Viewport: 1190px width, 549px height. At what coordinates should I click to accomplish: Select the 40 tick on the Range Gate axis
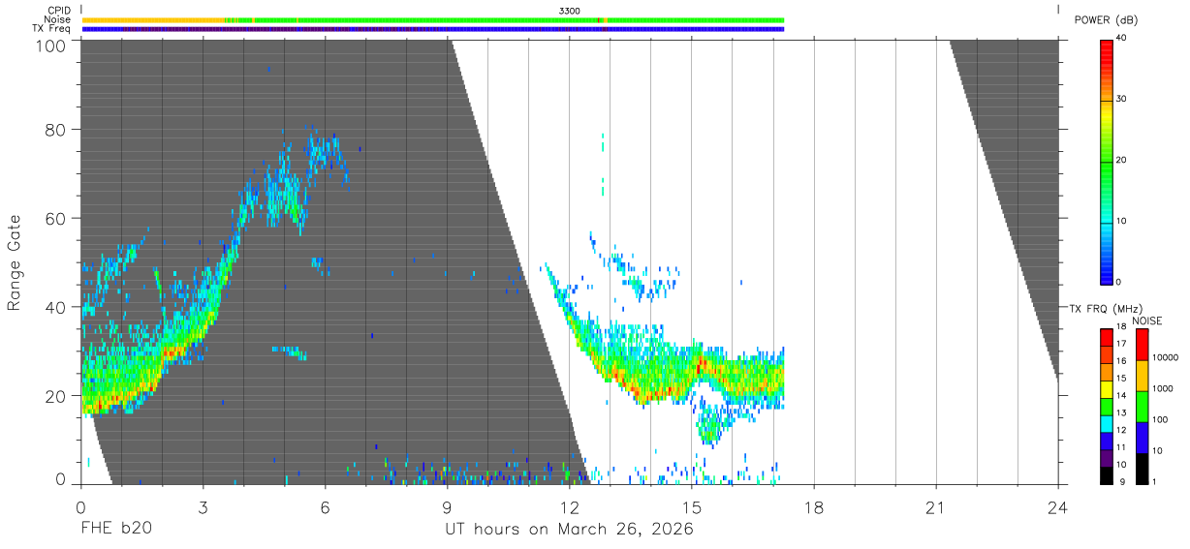click(56, 307)
